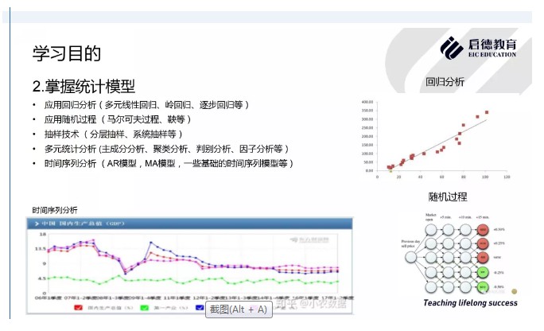Viewport: 544px width, 331px height.
Task: Click the 时间序列分析 chart label
Action: [x=55, y=210]
